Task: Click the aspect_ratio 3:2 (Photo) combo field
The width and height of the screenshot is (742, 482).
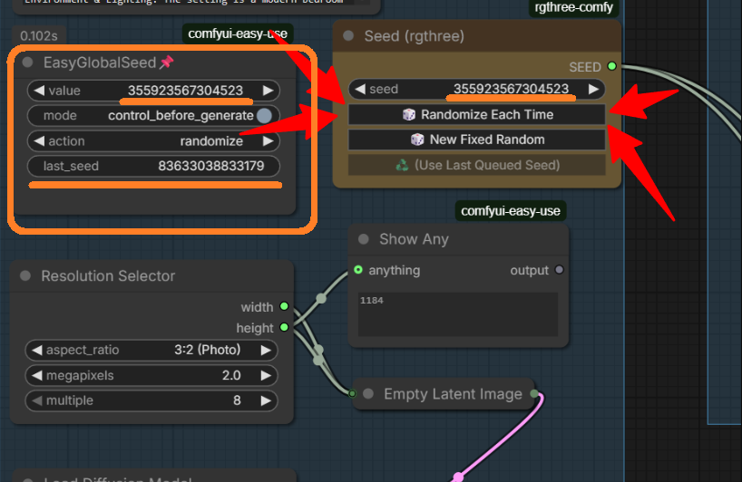Action: tap(151, 350)
